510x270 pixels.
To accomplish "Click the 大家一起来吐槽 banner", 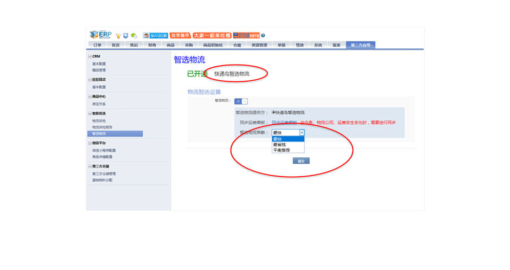I will [212, 35].
